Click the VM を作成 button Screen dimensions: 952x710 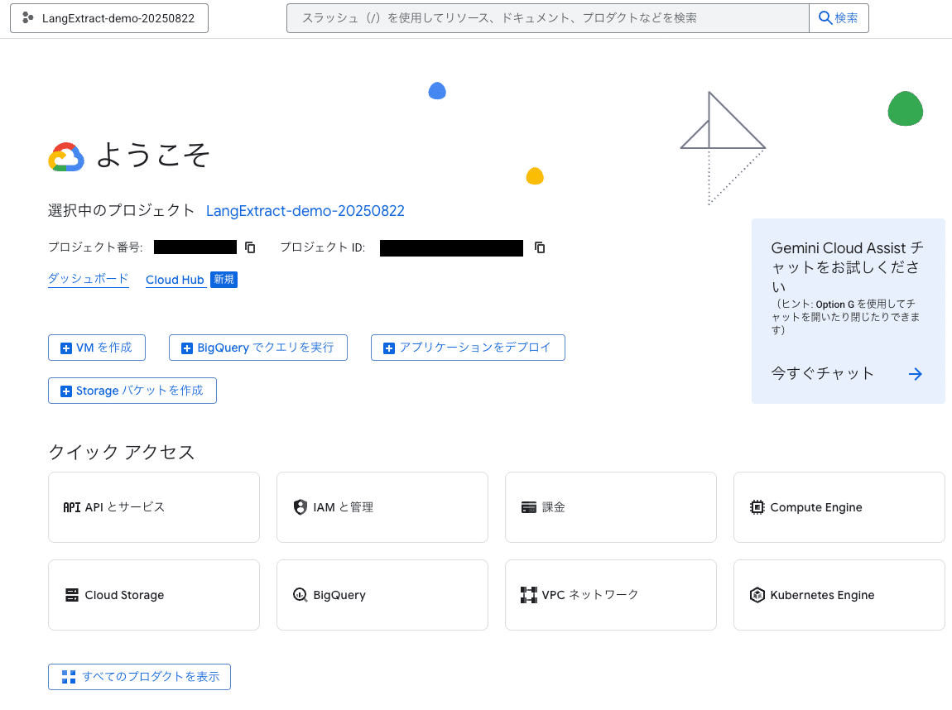[96, 348]
